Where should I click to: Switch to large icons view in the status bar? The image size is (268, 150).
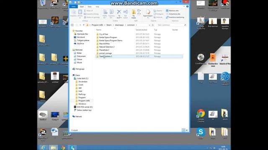[187, 130]
